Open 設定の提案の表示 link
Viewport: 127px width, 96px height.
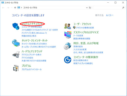pyautogui.click(x=81, y=60)
